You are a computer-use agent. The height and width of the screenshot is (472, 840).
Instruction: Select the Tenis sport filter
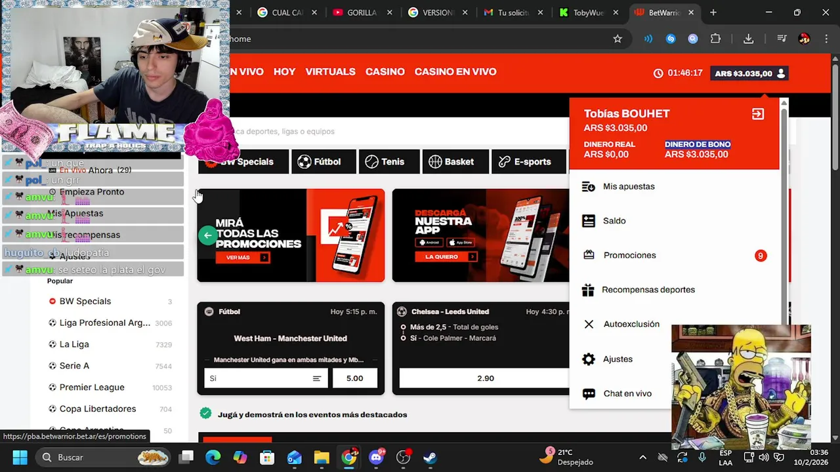pos(389,162)
